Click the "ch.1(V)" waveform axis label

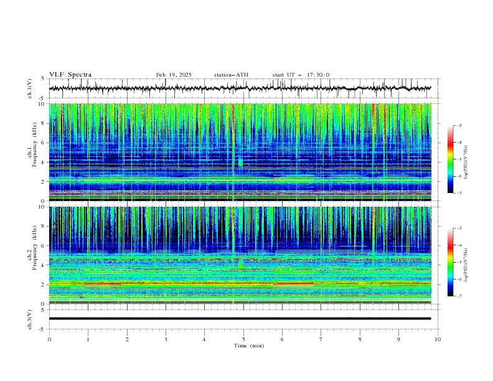[x=30, y=88]
